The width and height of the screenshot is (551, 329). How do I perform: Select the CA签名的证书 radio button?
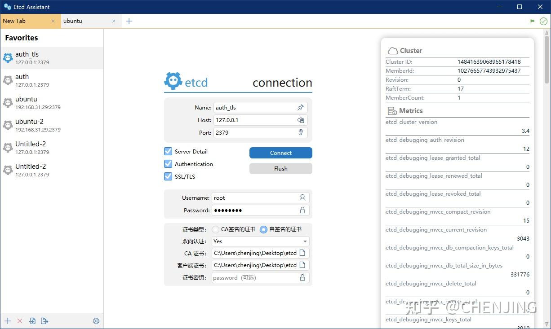click(216, 229)
